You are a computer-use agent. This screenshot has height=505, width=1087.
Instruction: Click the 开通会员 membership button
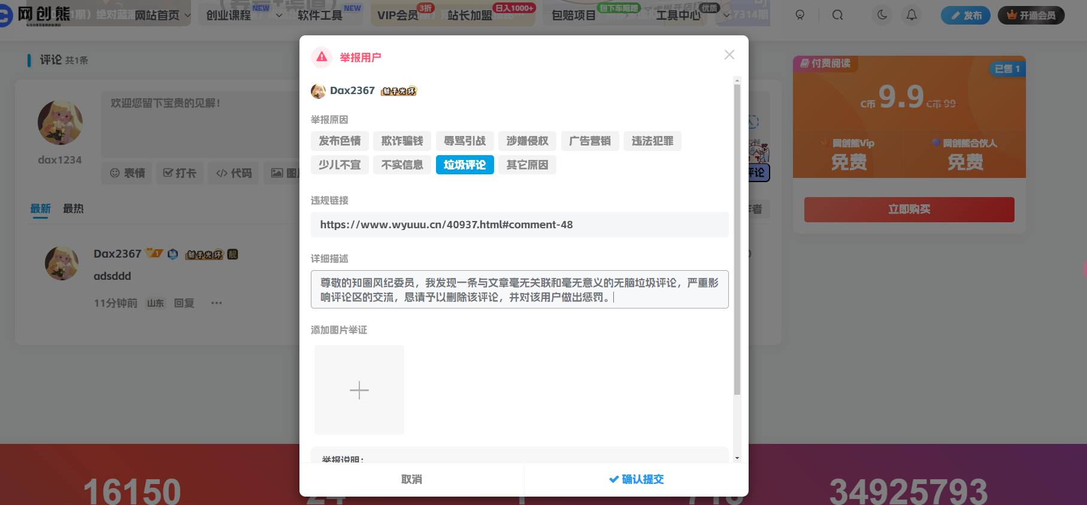click(1031, 16)
